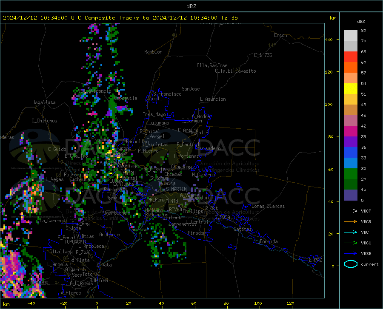Click the timestamp header text 2024/12/12 10:34:00 UTC
The image size is (383, 309).
42,18
